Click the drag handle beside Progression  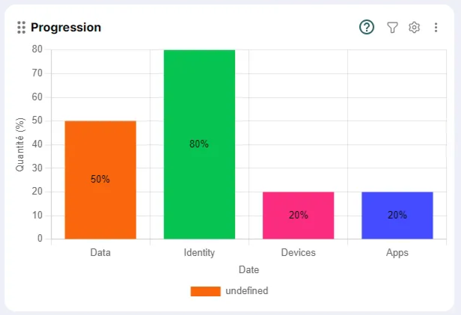click(x=21, y=28)
